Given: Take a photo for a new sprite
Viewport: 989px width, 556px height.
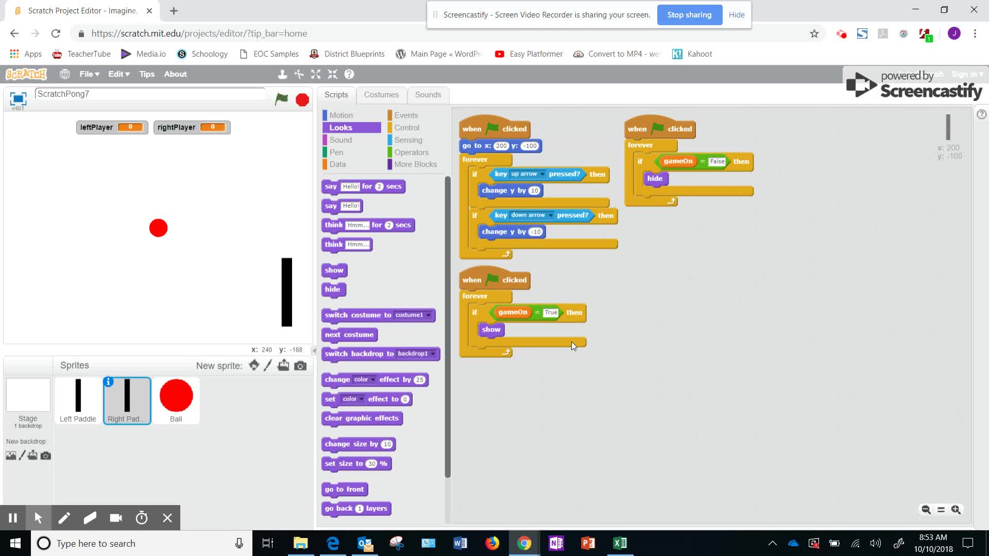Looking at the screenshot, I should (x=300, y=366).
